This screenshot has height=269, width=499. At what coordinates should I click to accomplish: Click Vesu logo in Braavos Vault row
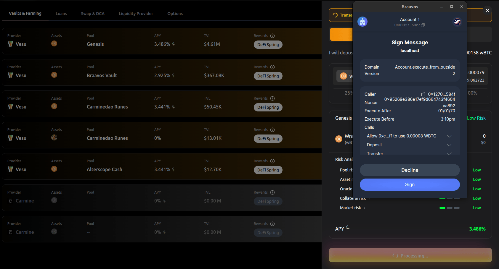[10, 75]
